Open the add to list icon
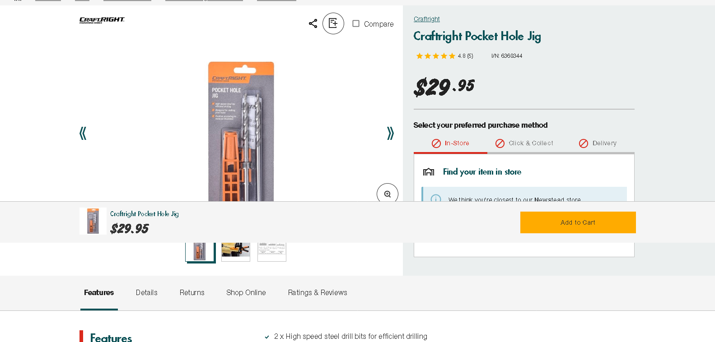The width and height of the screenshot is (715, 342). 333,23
